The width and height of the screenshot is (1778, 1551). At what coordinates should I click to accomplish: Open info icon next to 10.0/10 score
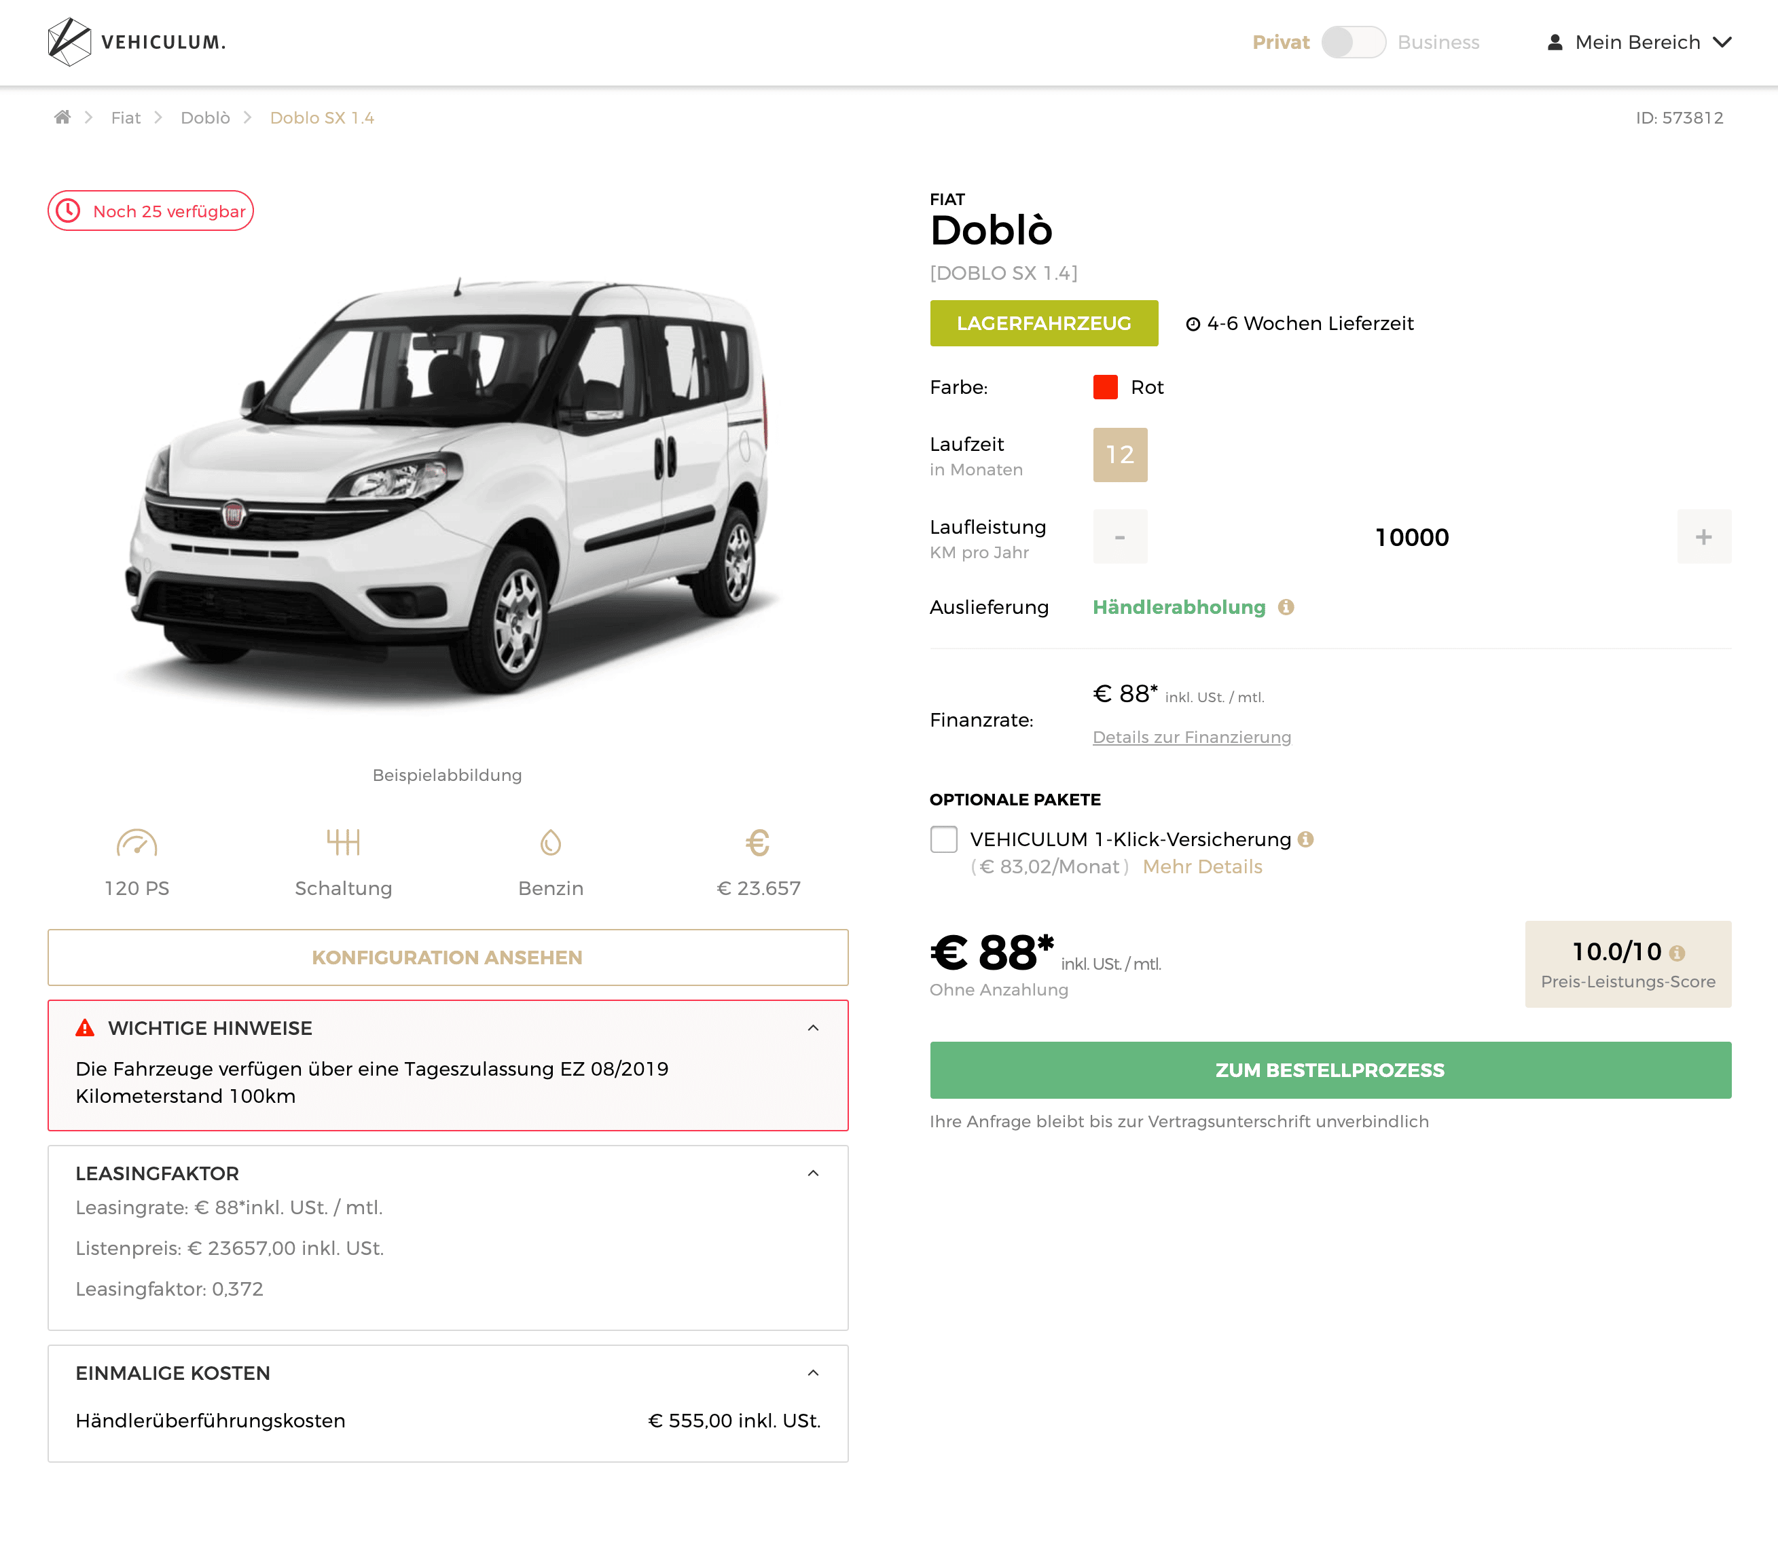(1677, 953)
